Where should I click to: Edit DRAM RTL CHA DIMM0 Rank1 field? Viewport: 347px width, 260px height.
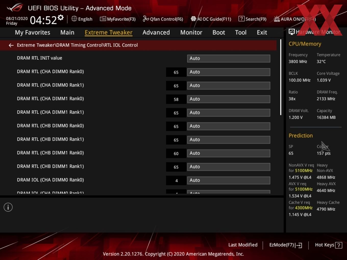(x=229, y=85)
